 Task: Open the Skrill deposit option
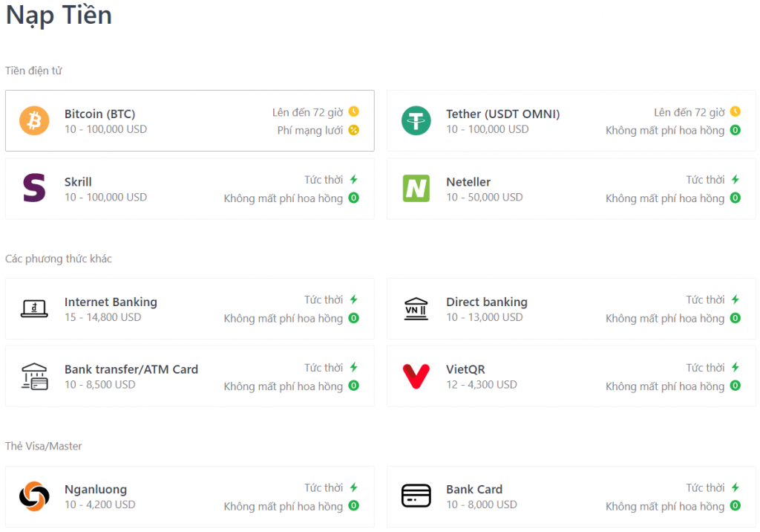tap(190, 188)
